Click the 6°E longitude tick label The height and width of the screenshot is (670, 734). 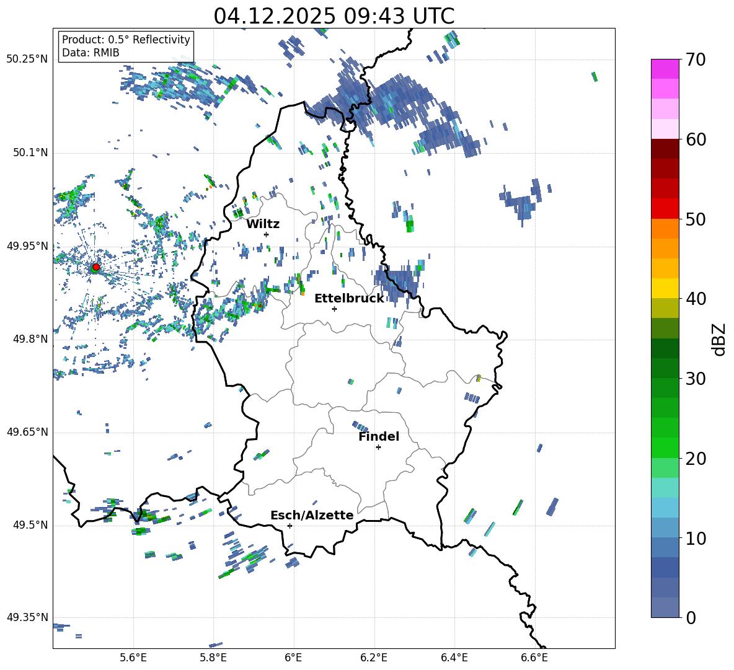coord(293,658)
